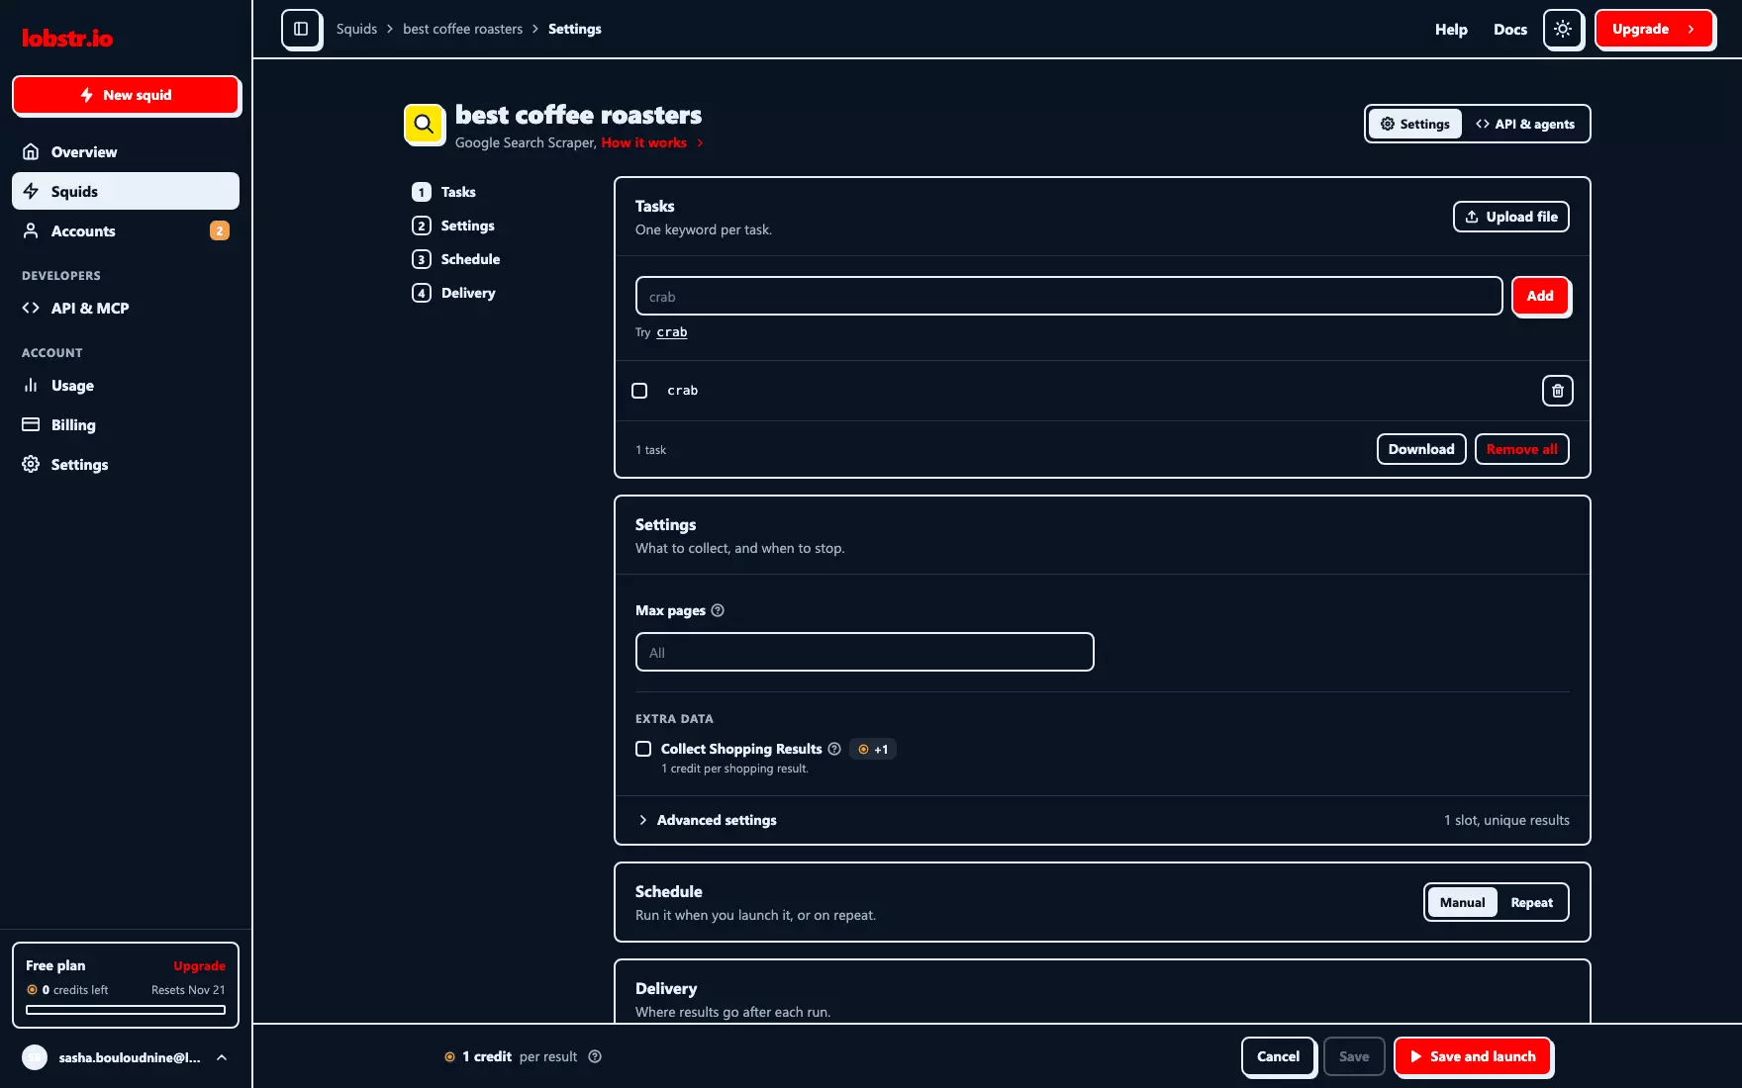Click Upload file button
The height and width of the screenshot is (1088, 1742).
point(1510,217)
